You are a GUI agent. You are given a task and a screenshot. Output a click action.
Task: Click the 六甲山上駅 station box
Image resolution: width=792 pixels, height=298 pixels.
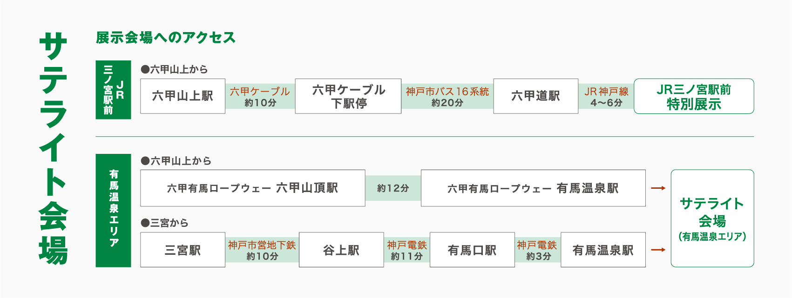click(x=183, y=96)
